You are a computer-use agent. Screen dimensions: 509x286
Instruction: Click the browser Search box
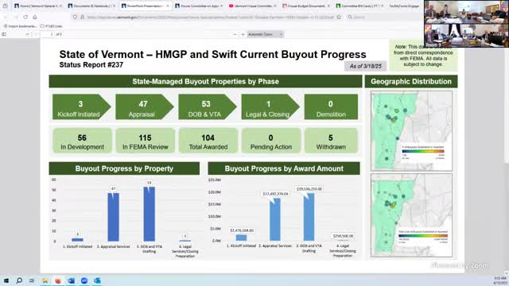(x=385, y=17)
